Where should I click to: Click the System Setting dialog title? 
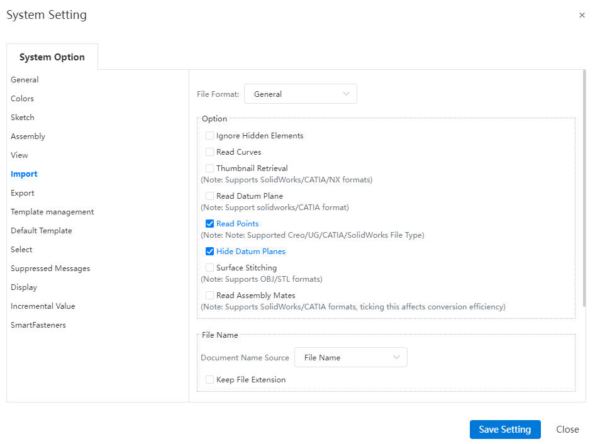click(x=47, y=15)
